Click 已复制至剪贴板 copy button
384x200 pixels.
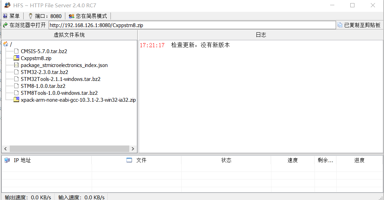coord(359,25)
